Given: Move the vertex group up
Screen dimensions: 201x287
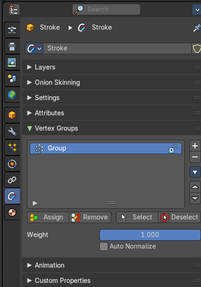Looking at the screenshot, I should (x=195, y=187).
